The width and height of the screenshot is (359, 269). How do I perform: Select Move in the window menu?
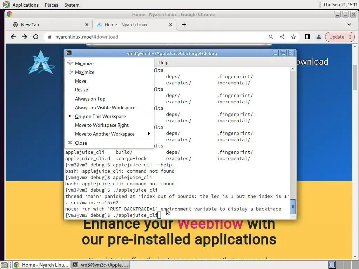click(109, 81)
